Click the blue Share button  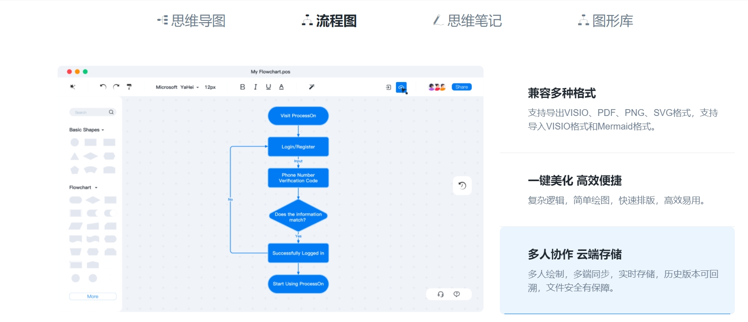[461, 87]
